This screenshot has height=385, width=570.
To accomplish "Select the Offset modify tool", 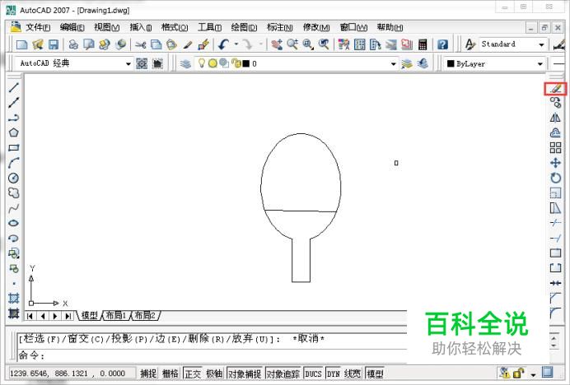I will [x=555, y=132].
